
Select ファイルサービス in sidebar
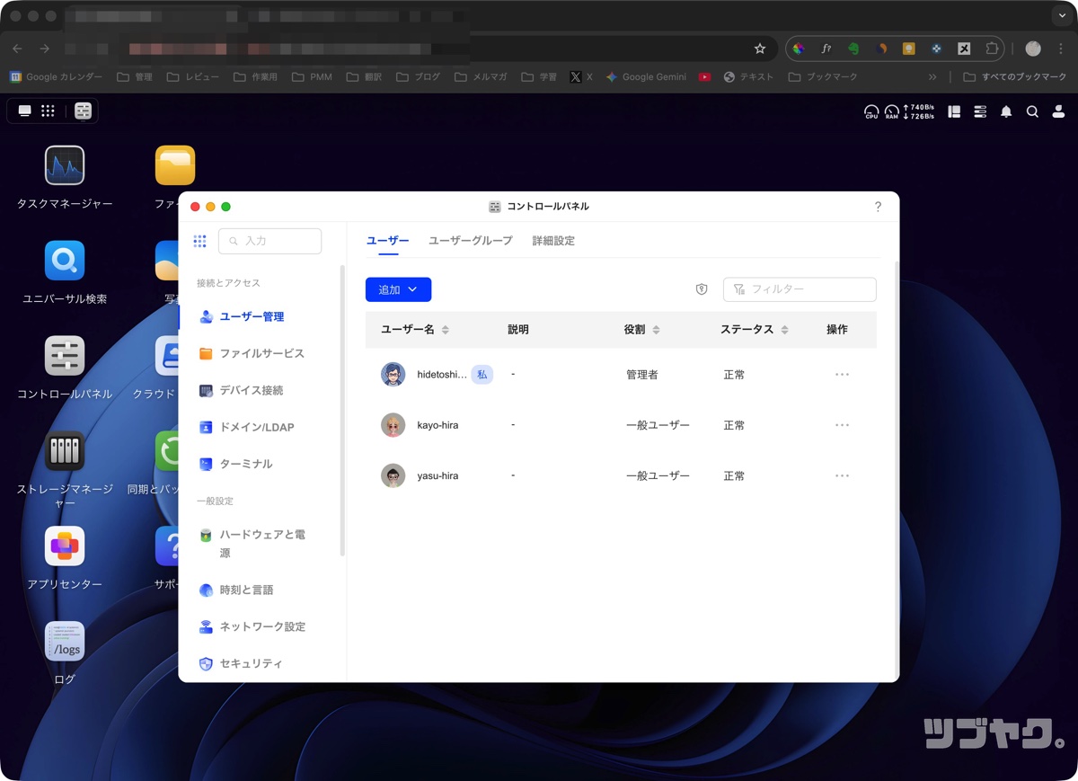(x=261, y=353)
